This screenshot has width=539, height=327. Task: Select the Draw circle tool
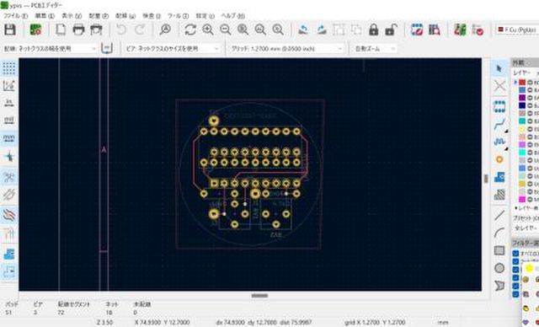point(499,268)
